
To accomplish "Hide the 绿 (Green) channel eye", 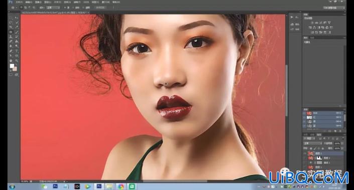I will coord(305,121).
